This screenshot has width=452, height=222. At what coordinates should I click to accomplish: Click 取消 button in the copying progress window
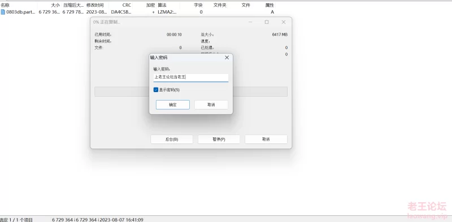pos(266,140)
